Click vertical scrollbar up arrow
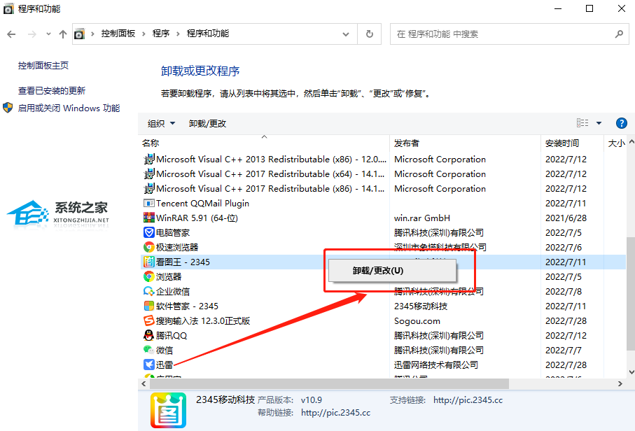Image resolution: width=635 pixels, height=431 pixels. click(x=631, y=142)
